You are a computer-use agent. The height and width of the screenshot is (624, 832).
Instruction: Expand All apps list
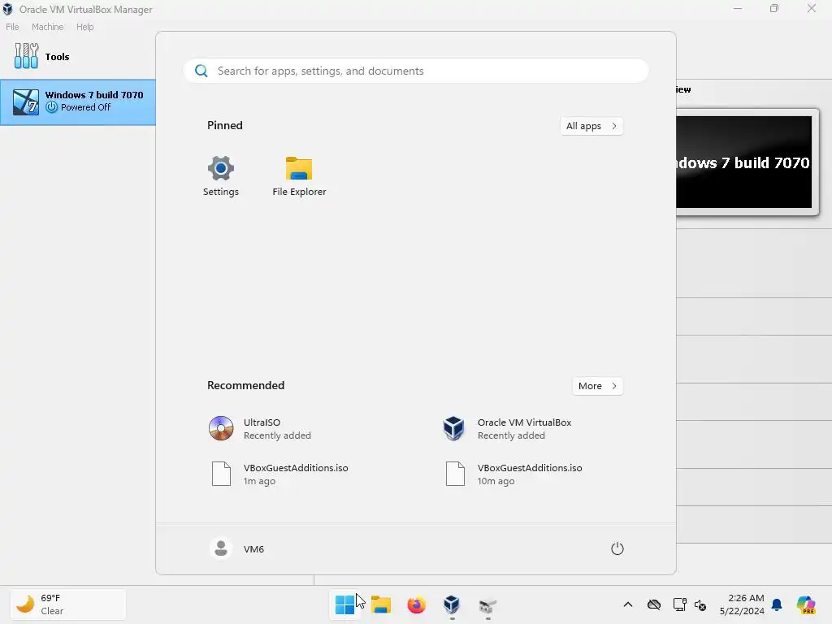[591, 126]
